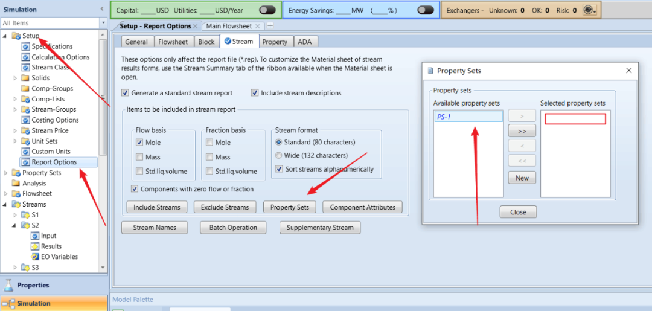Click the Include Streams button
This screenshot has width=652, height=311.
click(x=157, y=207)
